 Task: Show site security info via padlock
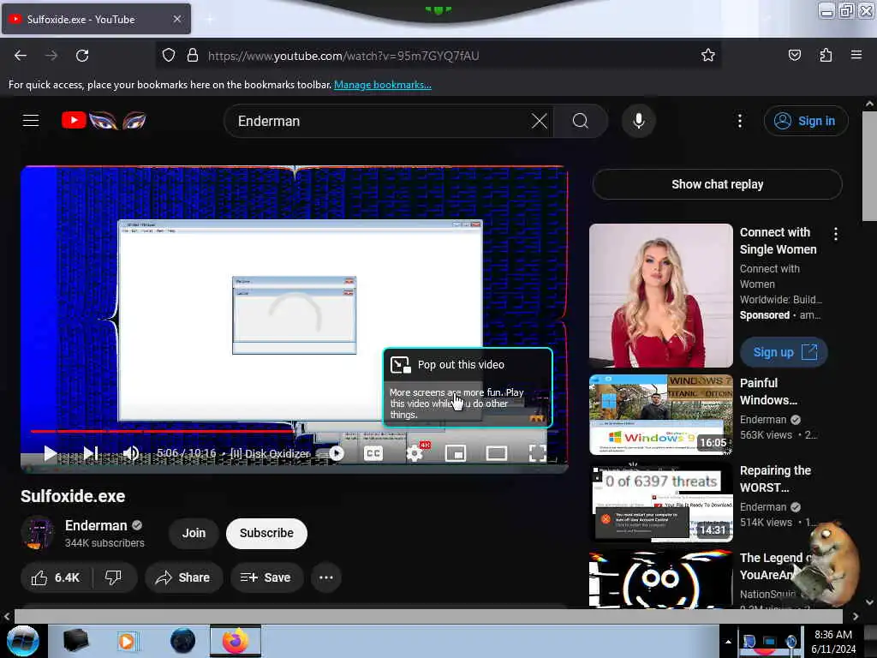[x=193, y=56]
